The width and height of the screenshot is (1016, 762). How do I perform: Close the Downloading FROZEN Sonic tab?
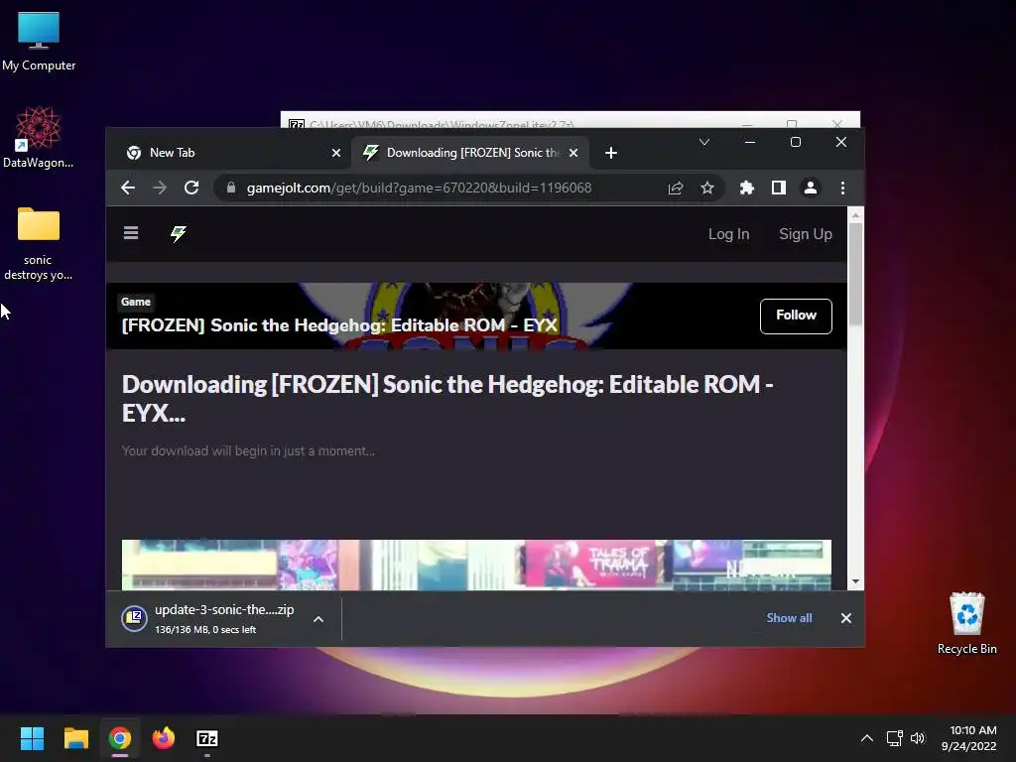(x=572, y=153)
